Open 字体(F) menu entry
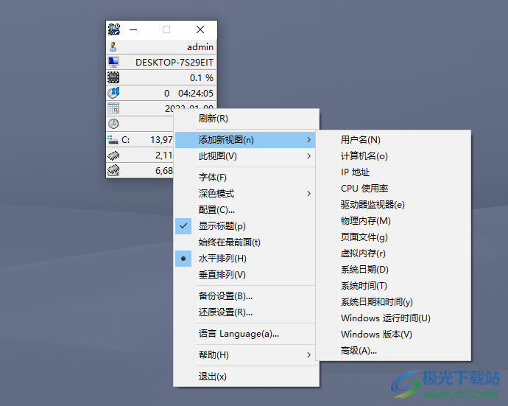508x406 pixels. pos(246,178)
